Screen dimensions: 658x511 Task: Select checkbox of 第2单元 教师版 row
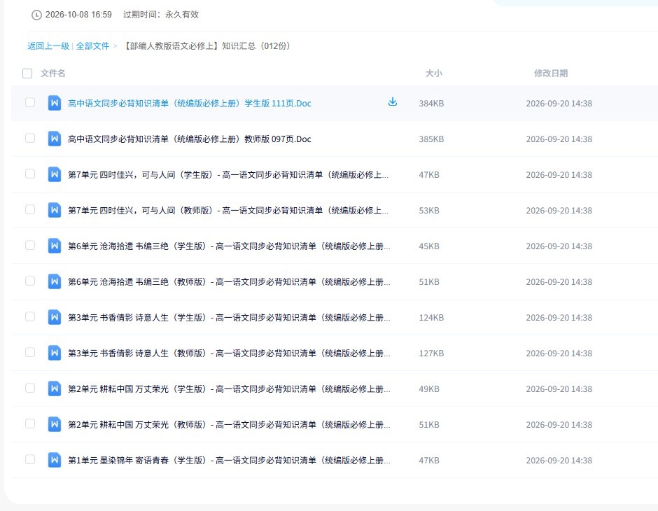(30, 423)
